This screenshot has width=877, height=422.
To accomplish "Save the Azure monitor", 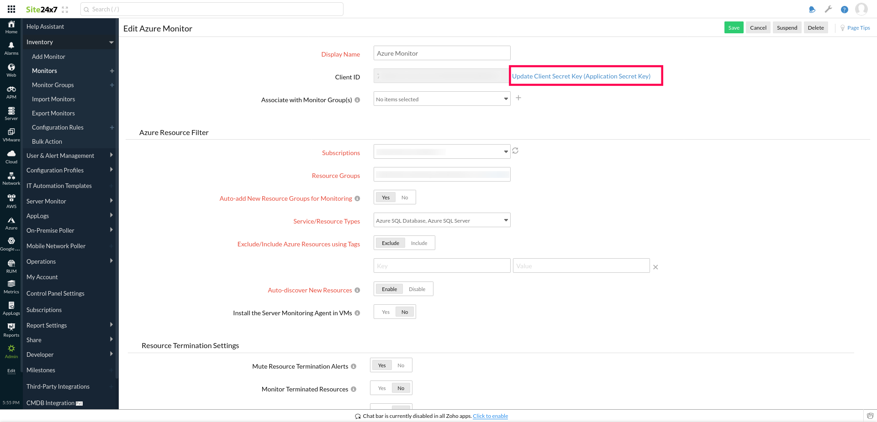I will (734, 28).
